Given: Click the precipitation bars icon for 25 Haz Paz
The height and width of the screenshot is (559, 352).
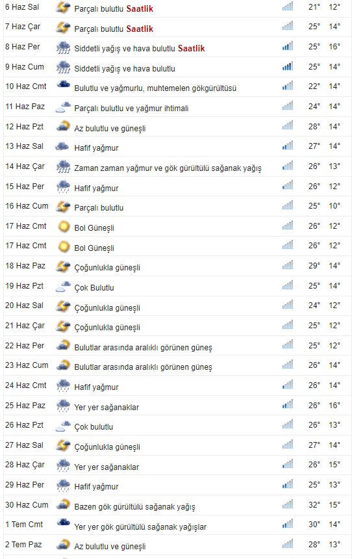Looking at the screenshot, I should [x=288, y=405].
